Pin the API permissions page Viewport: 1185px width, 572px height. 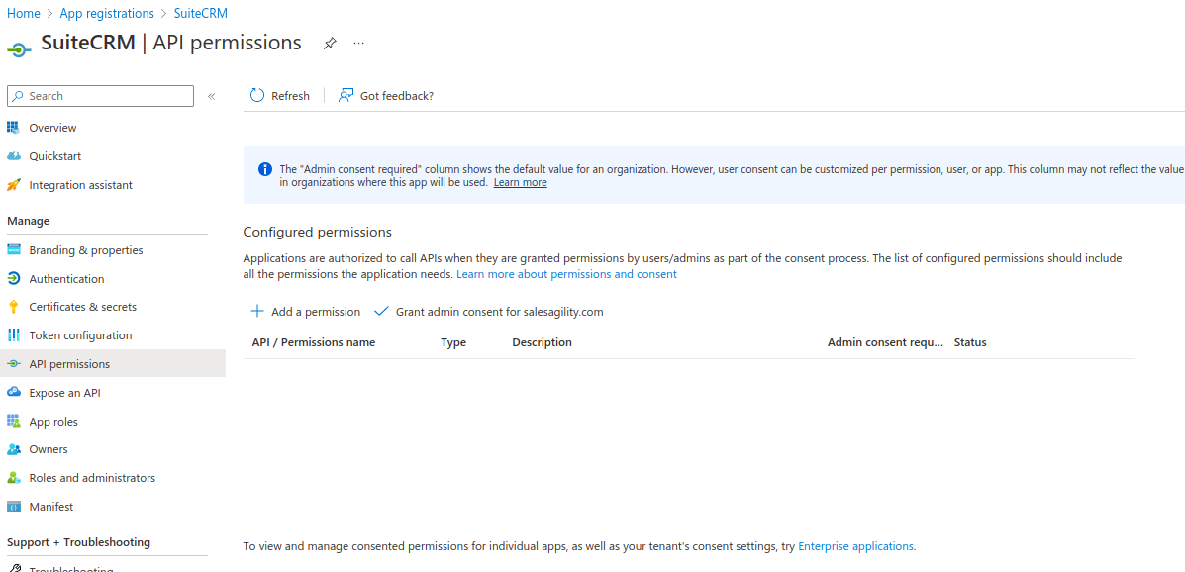pos(330,43)
